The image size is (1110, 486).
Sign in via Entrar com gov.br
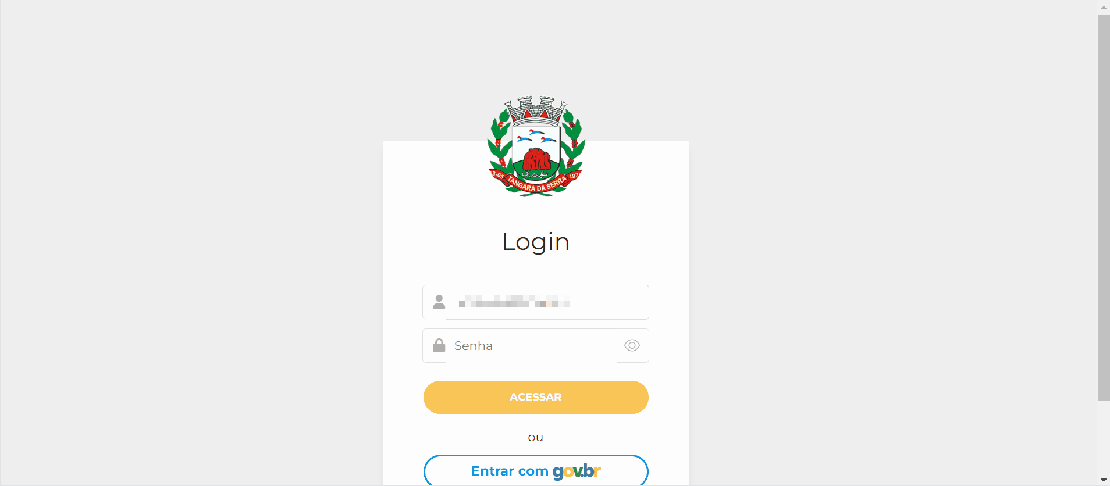[536, 470]
